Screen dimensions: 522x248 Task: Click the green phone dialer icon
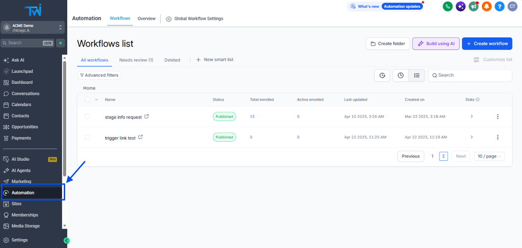(x=448, y=6)
